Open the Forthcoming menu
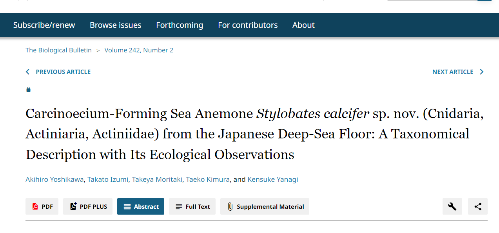This screenshot has height=233, width=499. 180,25
